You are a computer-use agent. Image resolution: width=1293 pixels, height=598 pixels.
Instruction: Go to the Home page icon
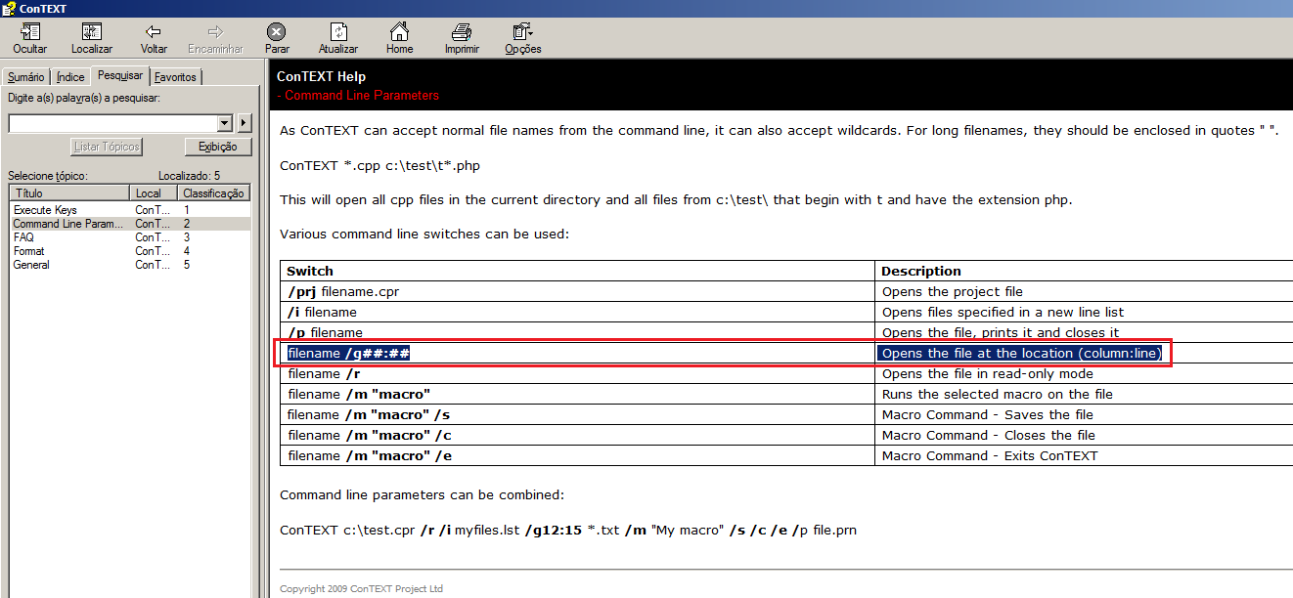click(399, 32)
